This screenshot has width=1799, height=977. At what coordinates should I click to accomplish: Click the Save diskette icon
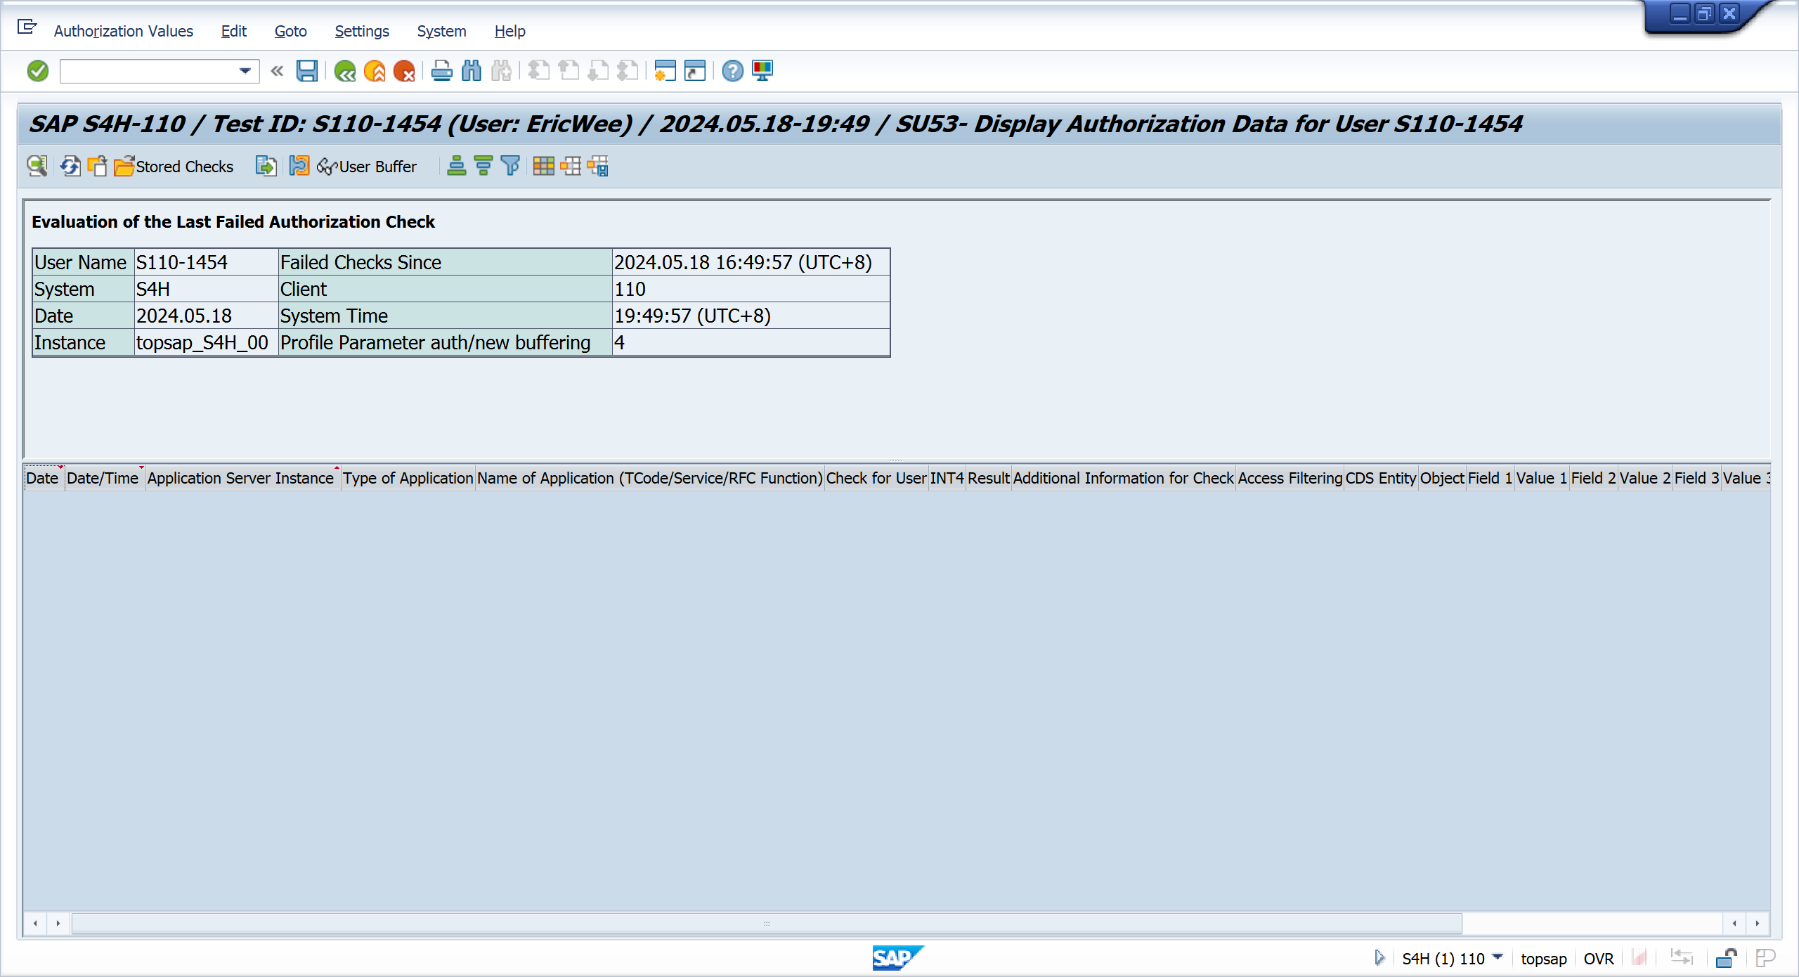[x=306, y=71]
